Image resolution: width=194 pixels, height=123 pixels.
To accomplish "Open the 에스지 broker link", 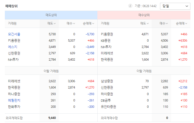I will pyautogui.click(x=12, y=47).
